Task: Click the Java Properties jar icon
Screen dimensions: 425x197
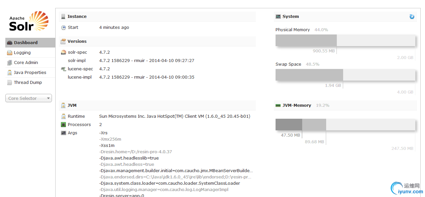Action: tap(10, 73)
